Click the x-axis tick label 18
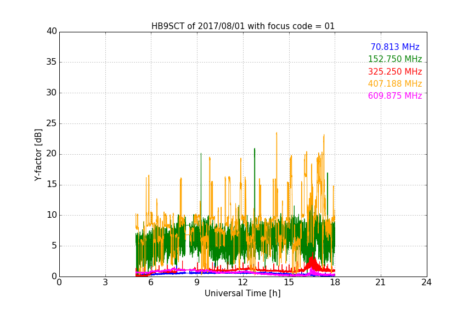Image resolution: width=474 pixels, height=316 pixels. coord(335,283)
